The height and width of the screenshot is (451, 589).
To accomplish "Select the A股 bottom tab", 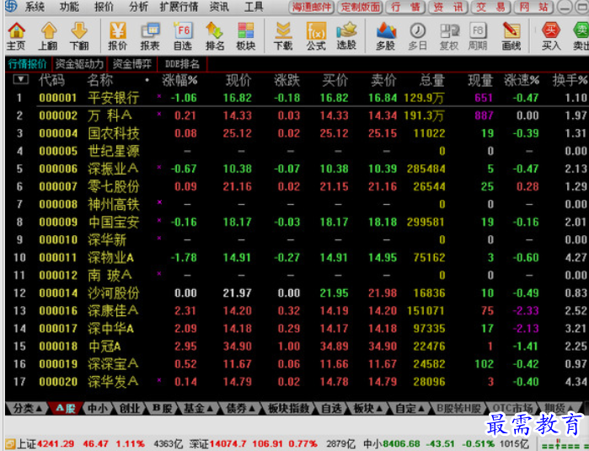I will [x=66, y=408].
